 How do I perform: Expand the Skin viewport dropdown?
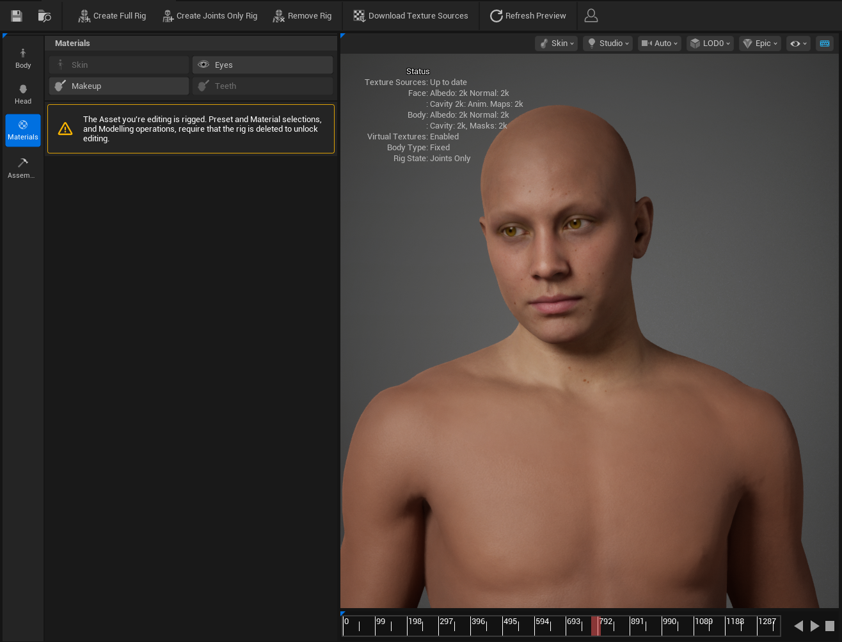(x=557, y=43)
